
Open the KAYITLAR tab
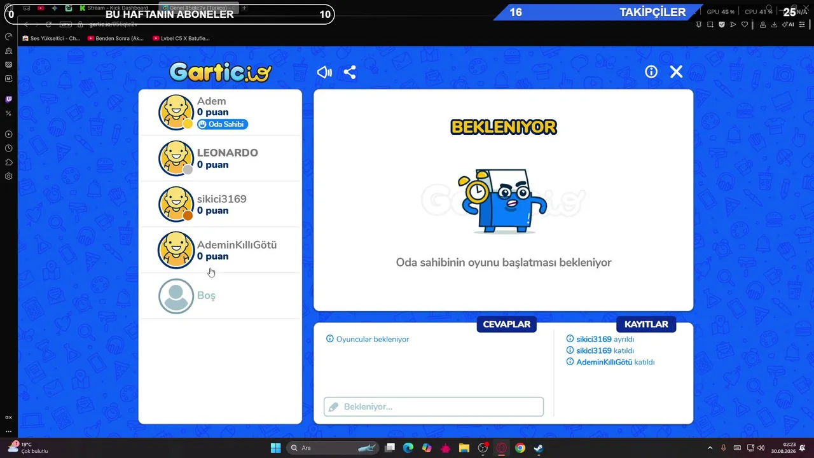pyautogui.click(x=646, y=324)
